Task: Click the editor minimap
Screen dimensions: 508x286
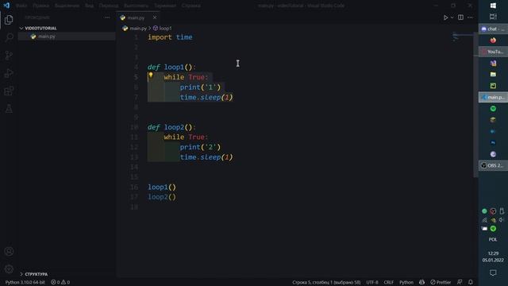Action: pyautogui.click(x=463, y=37)
